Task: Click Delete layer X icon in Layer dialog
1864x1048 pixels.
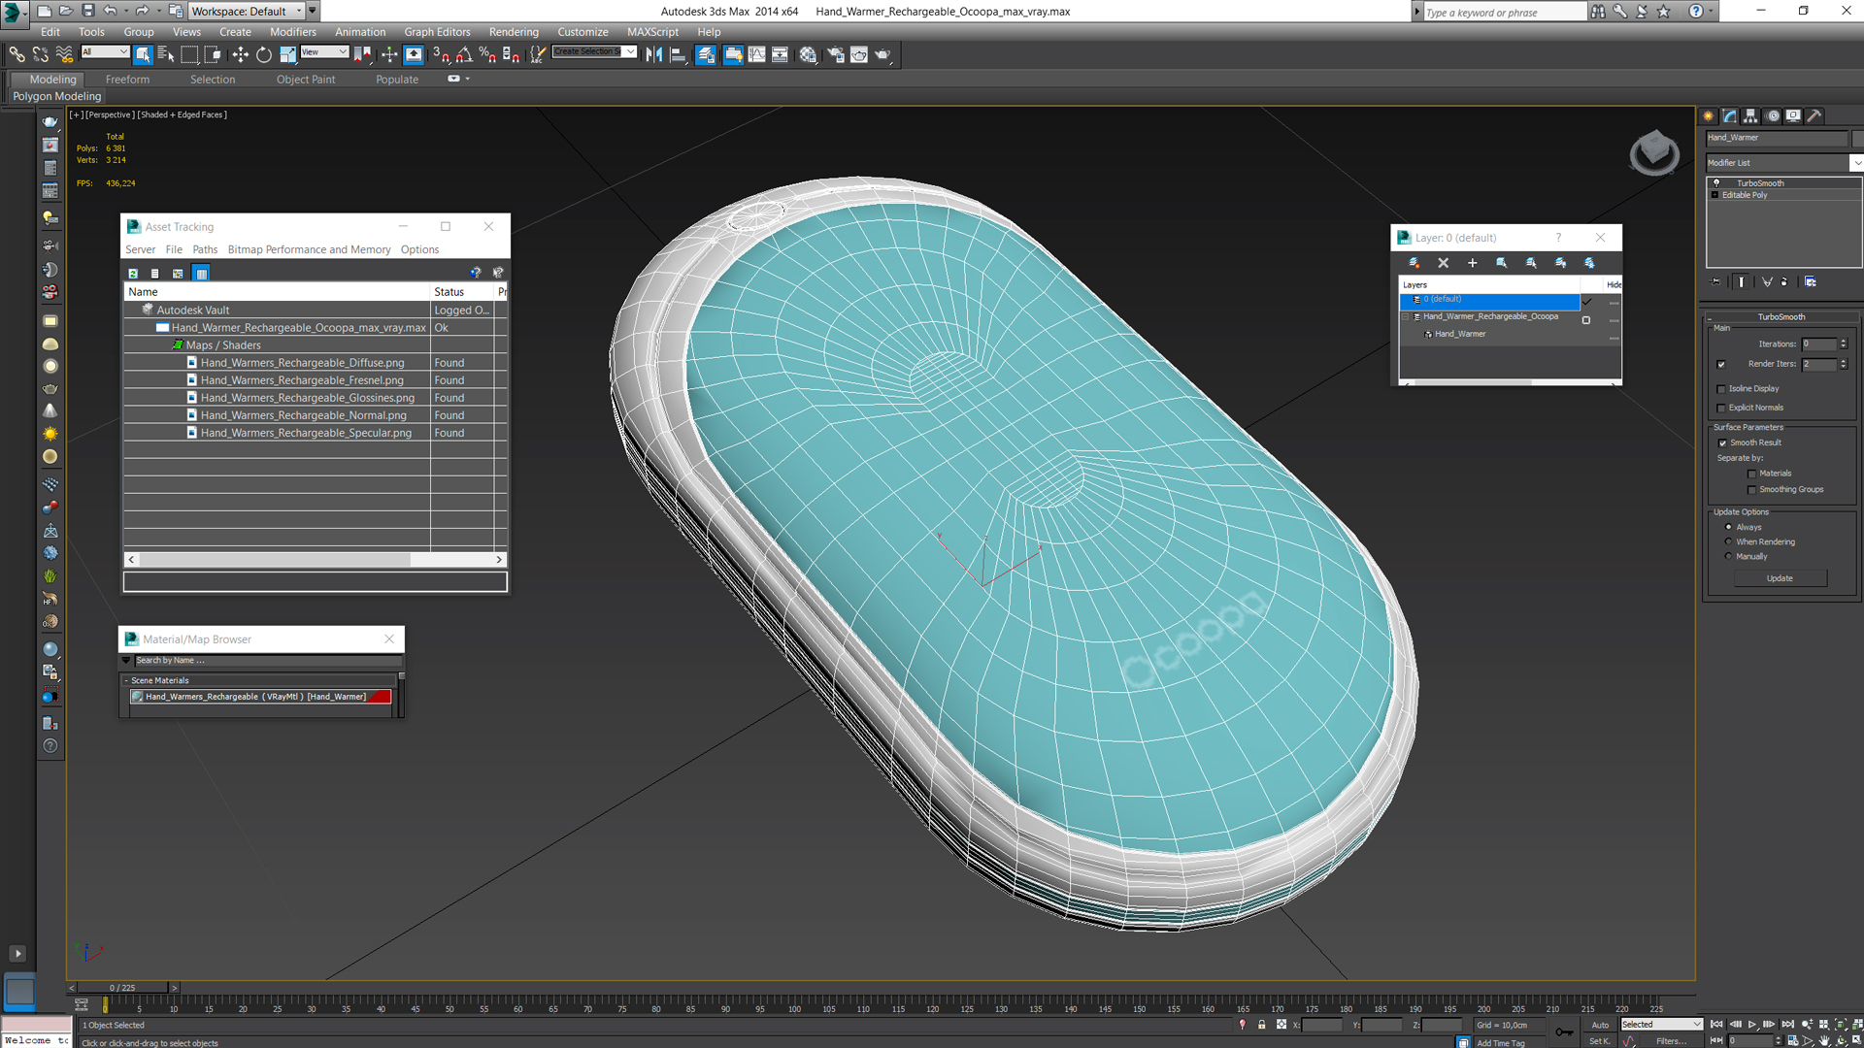Action: [1443, 263]
